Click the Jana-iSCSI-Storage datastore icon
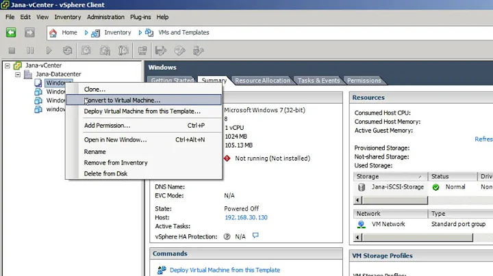Image resolution: width=493 pixels, height=276 pixels. pyautogui.click(x=362, y=187)
